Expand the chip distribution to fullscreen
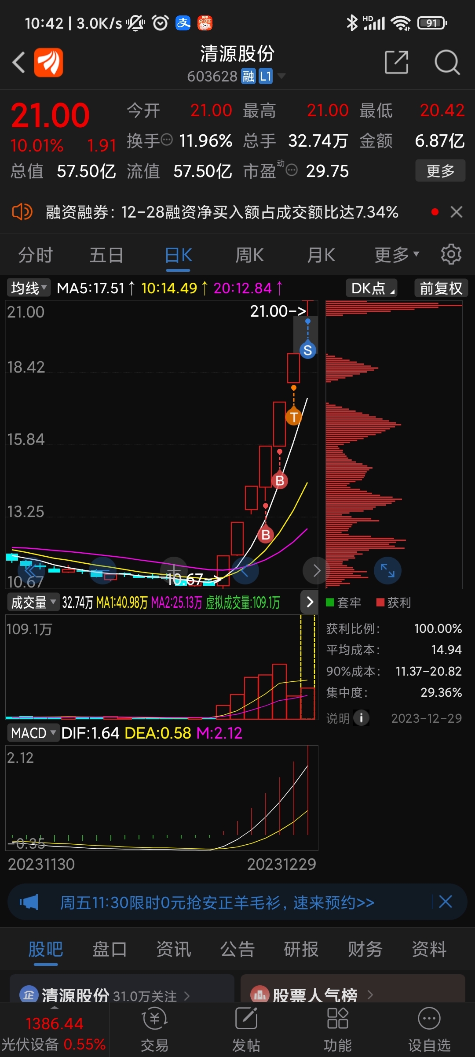 (x=387, y=570)
